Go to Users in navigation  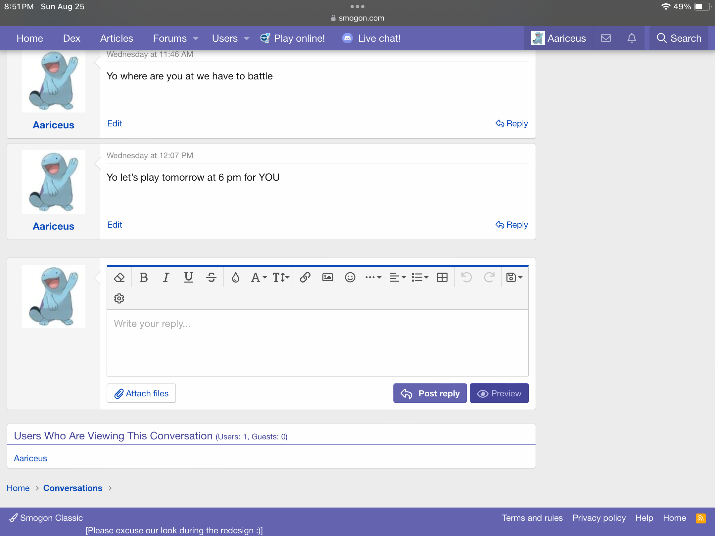click(x=225, y=38)
